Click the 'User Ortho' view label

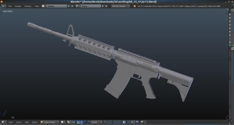click(8, 11)
